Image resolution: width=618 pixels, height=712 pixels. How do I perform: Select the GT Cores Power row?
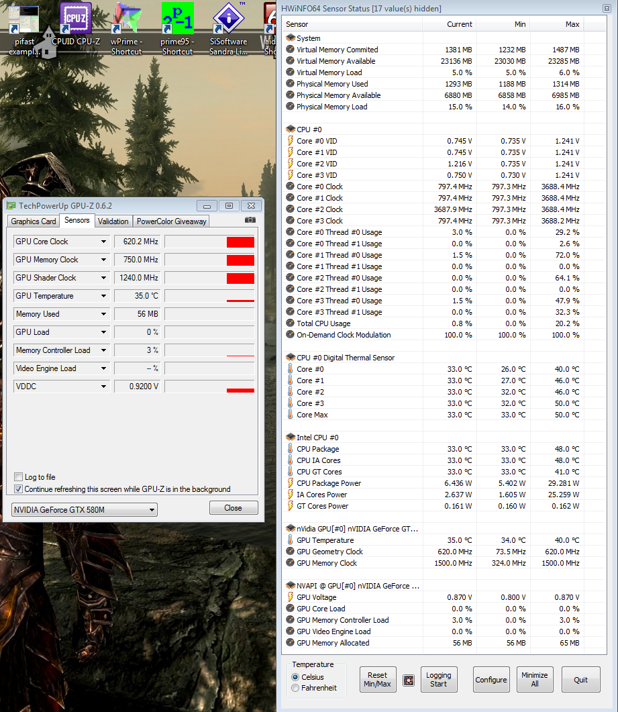[444, 506]
